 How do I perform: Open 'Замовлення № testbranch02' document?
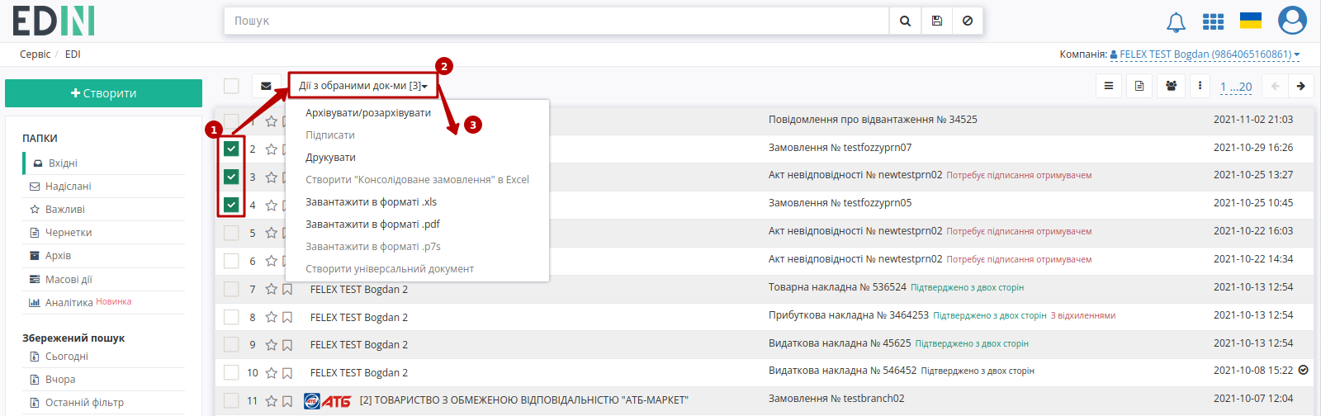(836, 399)
